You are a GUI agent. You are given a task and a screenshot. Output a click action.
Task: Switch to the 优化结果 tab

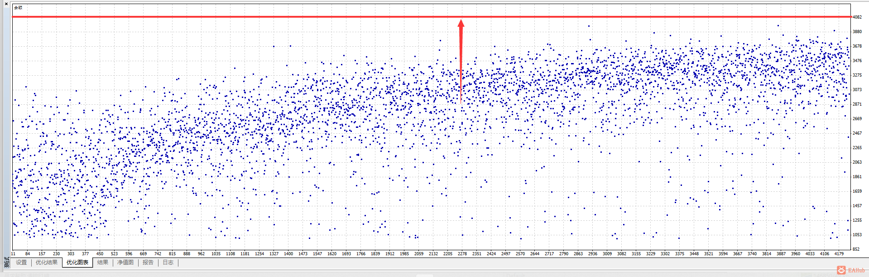(x=47, y=262)
